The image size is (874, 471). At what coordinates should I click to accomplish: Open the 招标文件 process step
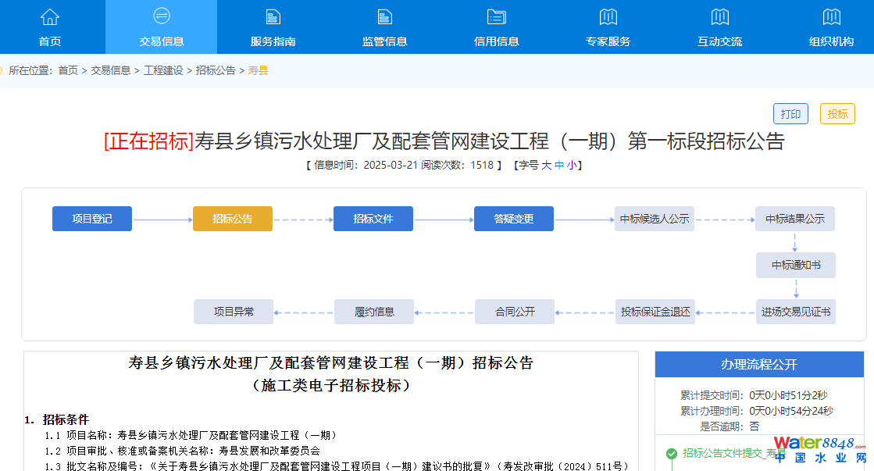tap(373, 219)
